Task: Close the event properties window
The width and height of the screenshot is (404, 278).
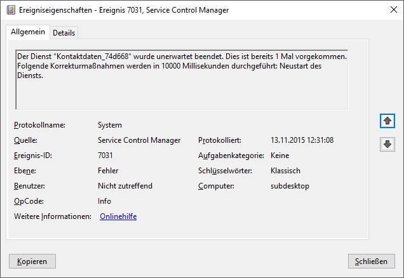Action: 389,10
